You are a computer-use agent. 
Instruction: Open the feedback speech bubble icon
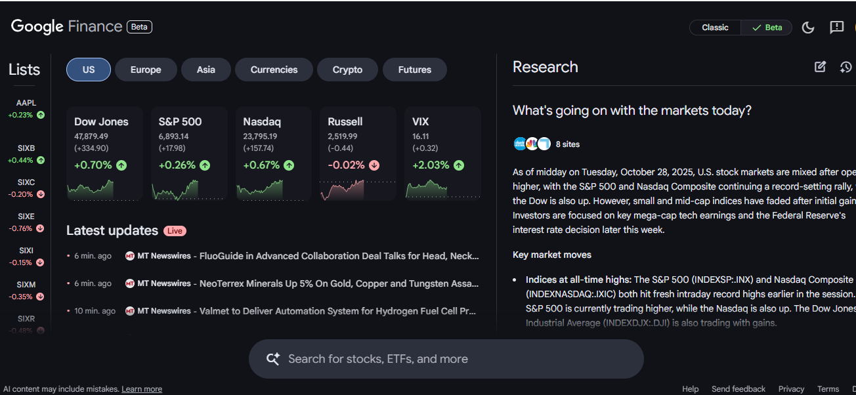click(x=836, y=28)
